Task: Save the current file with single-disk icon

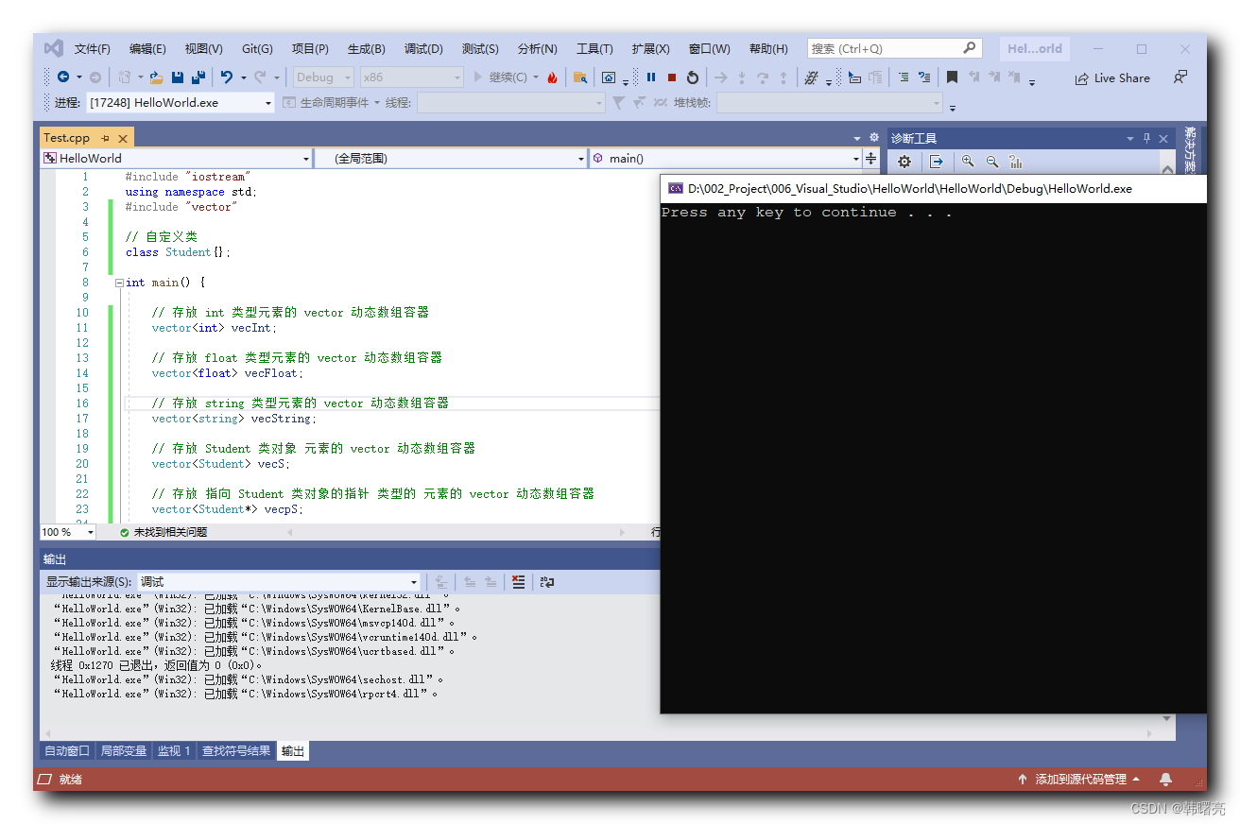Action: point(178,77)
